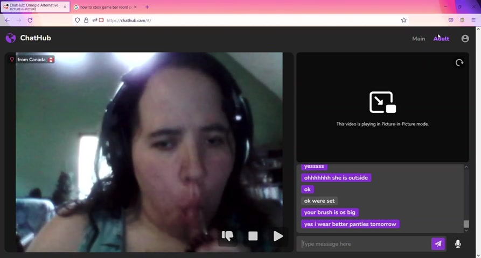Image resolution: width=481 pixels, height=258 pixels.
Task: Open the Firefox hamburger application menu
Action: (473, 20)
